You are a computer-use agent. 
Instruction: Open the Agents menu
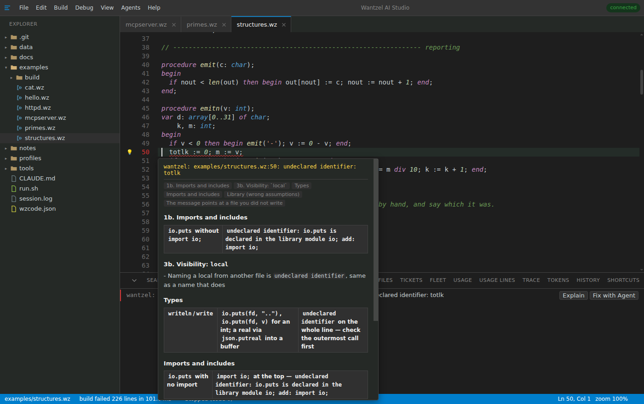click(x=131, y=8)
